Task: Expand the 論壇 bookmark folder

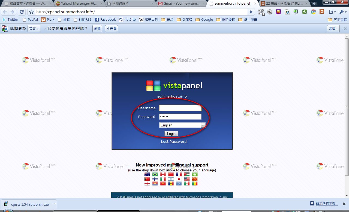Action: (x=167, y=20)
